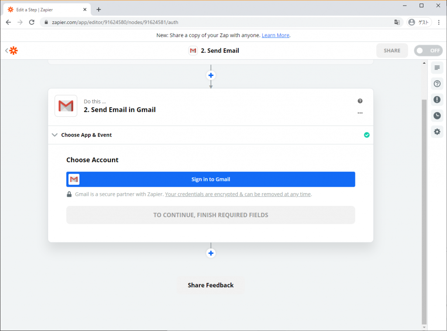The width and height of the screenshot is (447, 331).
Task: Click the green checkmark for Choose App & Event
Action: coord(367,135)
